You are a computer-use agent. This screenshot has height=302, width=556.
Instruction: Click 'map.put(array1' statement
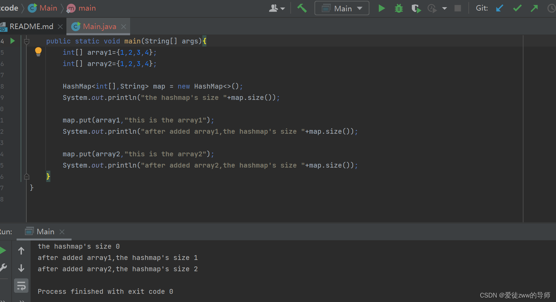tap(138, 120)
